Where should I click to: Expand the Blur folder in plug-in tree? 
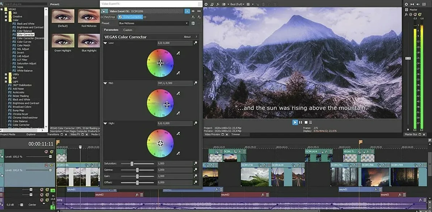6,78
